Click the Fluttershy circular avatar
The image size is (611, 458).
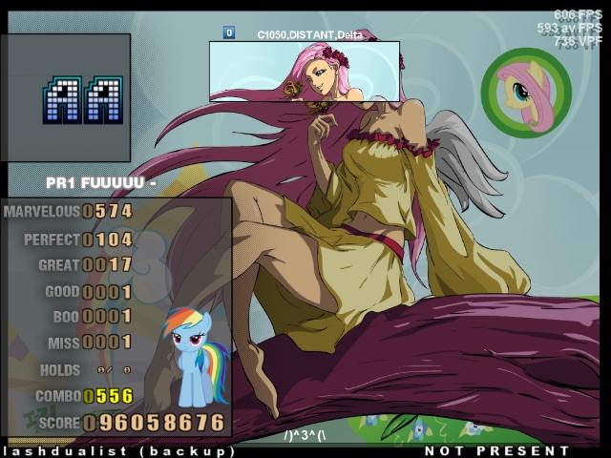pyautogui.click(x=526, y=94)
